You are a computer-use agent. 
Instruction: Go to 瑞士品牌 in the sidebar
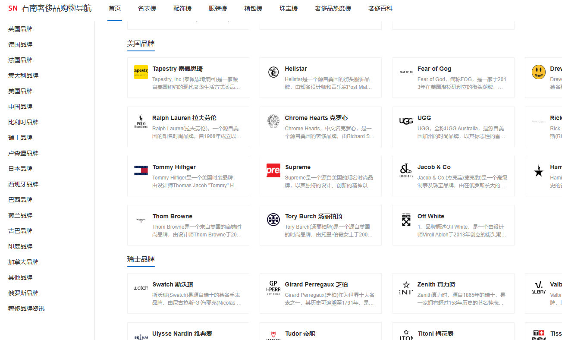tap(20, 138)
